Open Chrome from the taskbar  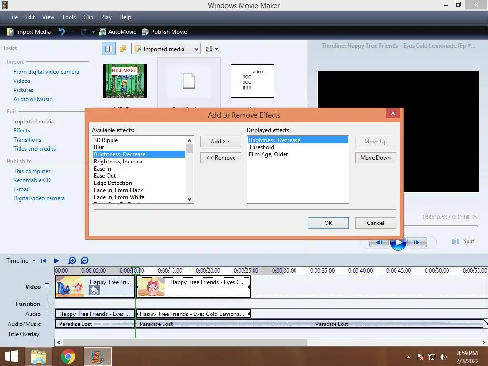(68, 356)
